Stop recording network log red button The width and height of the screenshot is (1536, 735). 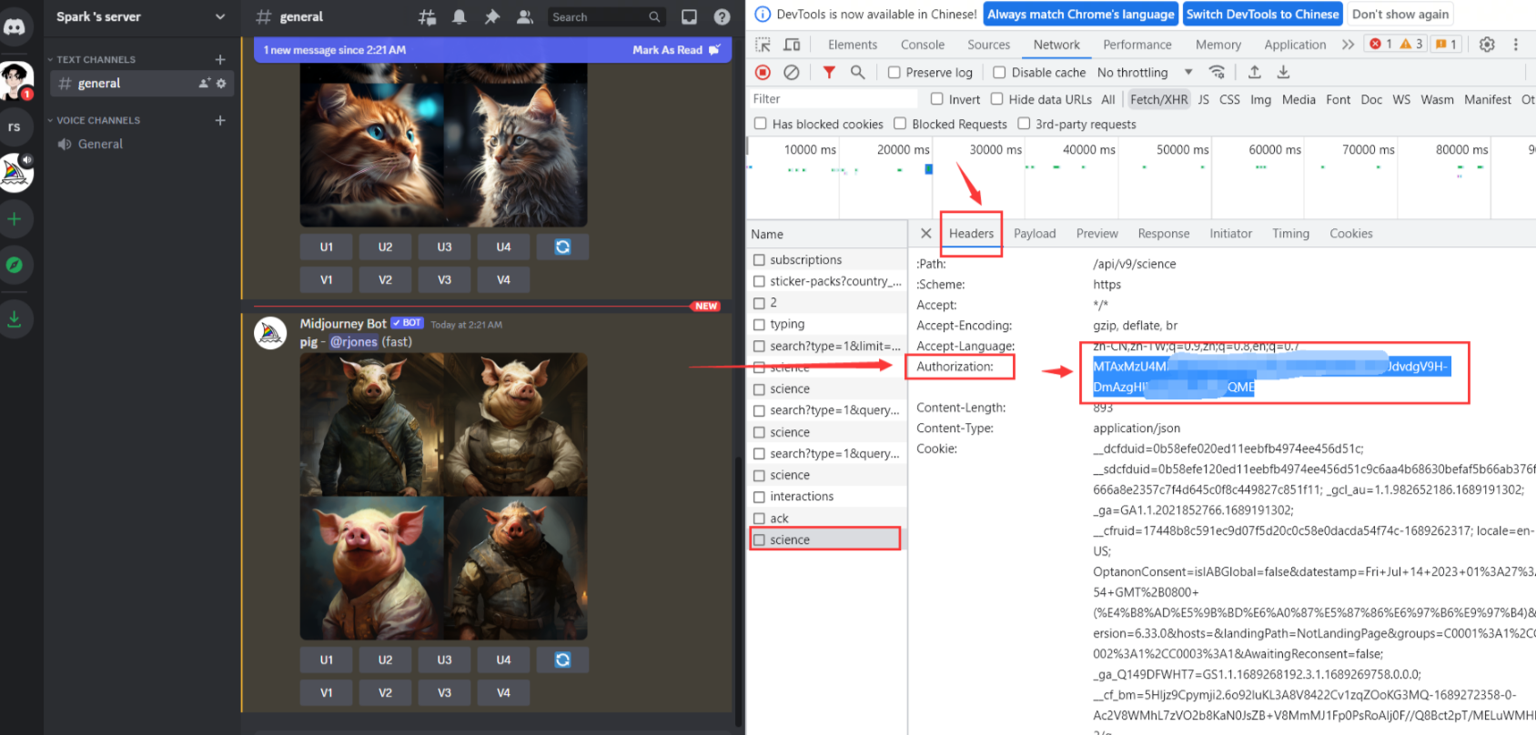click(763, 72)
